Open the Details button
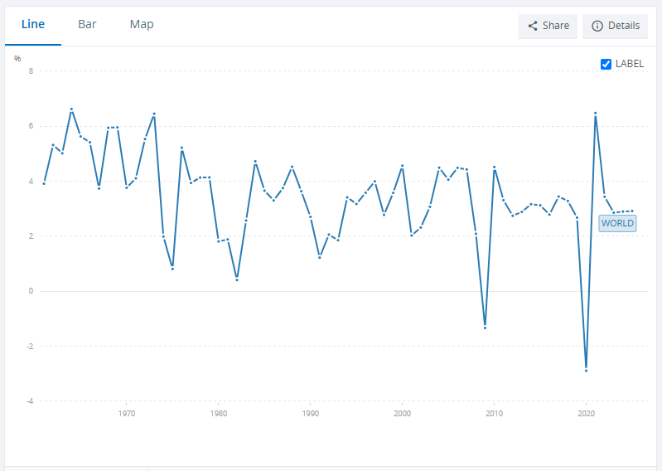The image size is (662, 471). pos(615,26)
